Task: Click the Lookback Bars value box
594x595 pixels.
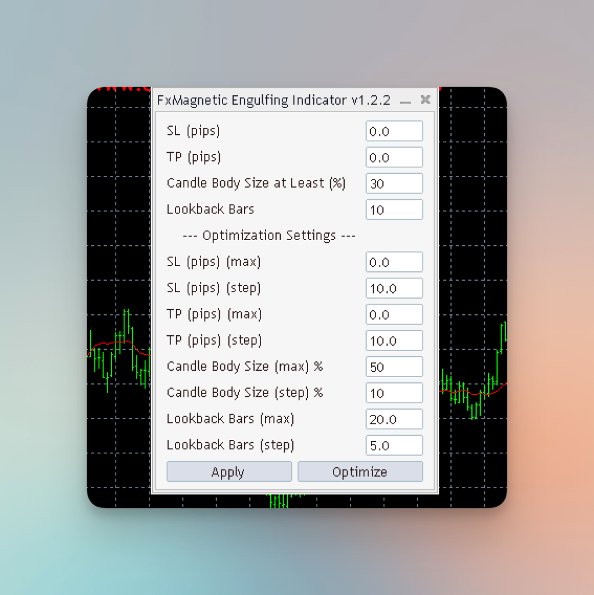Action: pos(394,209)
